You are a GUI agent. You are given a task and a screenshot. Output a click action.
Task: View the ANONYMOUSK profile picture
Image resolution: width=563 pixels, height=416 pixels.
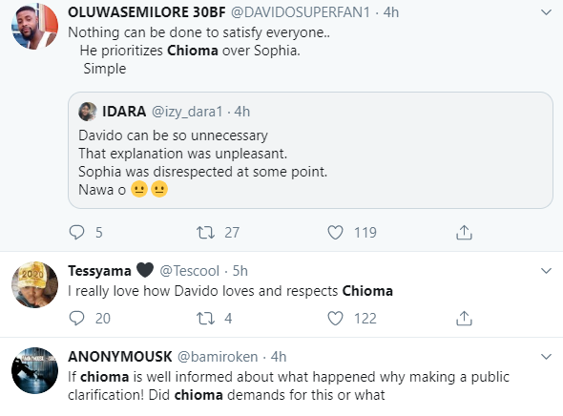(34, 370)
